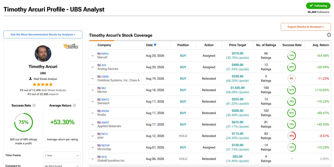Screen dimensions: 334x167
Task: Open the GFS ticker link
Action: click(104, 157)
